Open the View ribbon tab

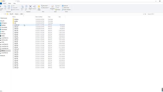pos(15,3)
